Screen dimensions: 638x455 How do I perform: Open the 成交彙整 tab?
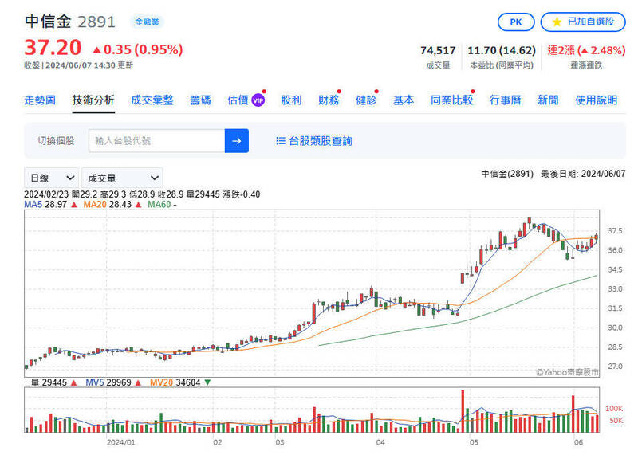[152, 100]
